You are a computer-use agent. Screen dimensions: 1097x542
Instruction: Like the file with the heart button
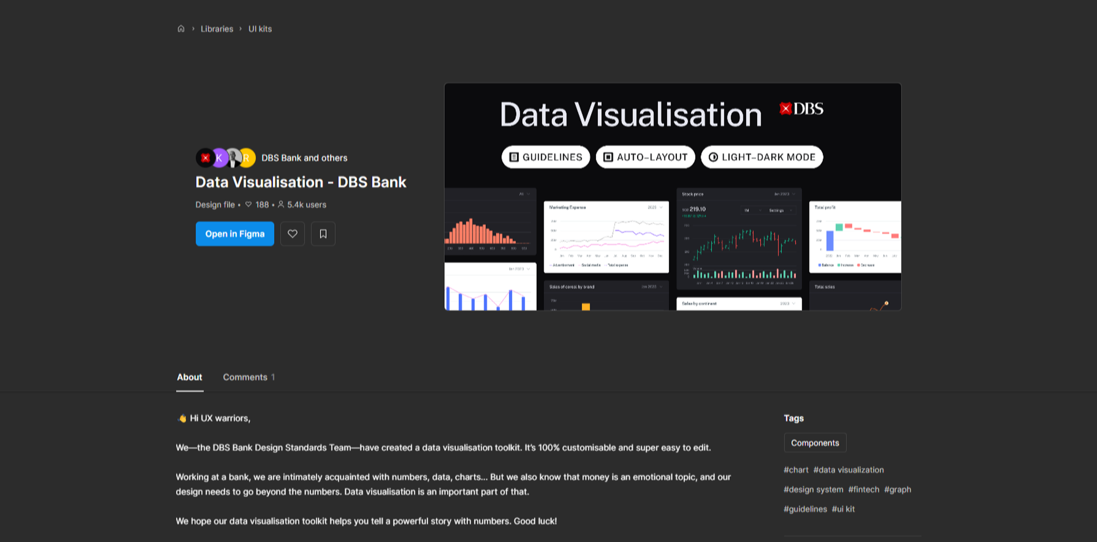pos(293,234)
